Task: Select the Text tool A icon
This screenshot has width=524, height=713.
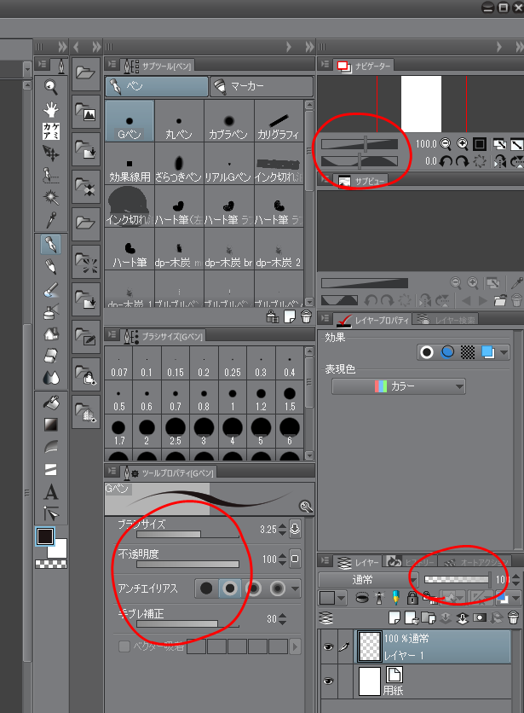Action: pyautogui.click(x=51, y=491)
